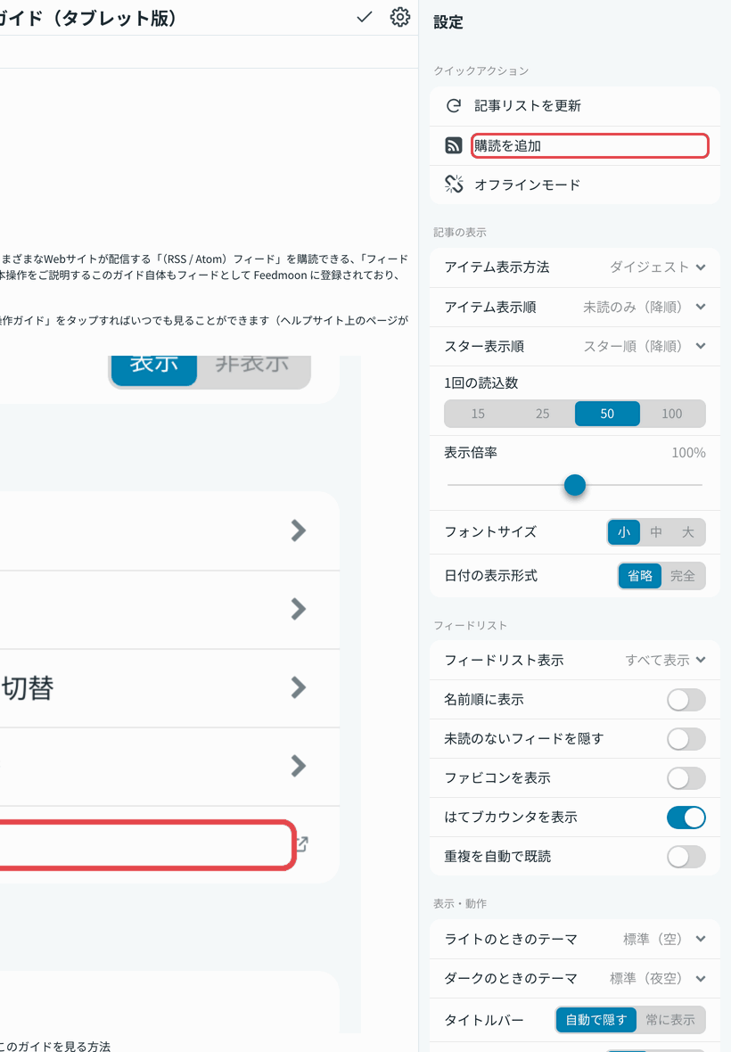Set タイトルバー to 常に表示
731x1052 pixels.
pos(670,1020)
